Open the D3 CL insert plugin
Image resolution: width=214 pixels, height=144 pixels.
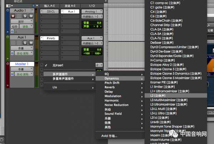tap(51, 11)
